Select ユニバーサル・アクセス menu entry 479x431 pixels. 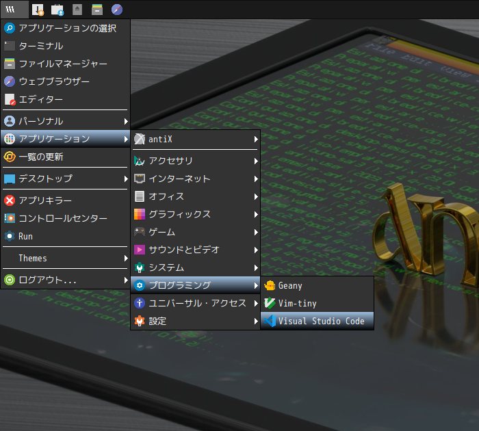click(x=196, y=303)
